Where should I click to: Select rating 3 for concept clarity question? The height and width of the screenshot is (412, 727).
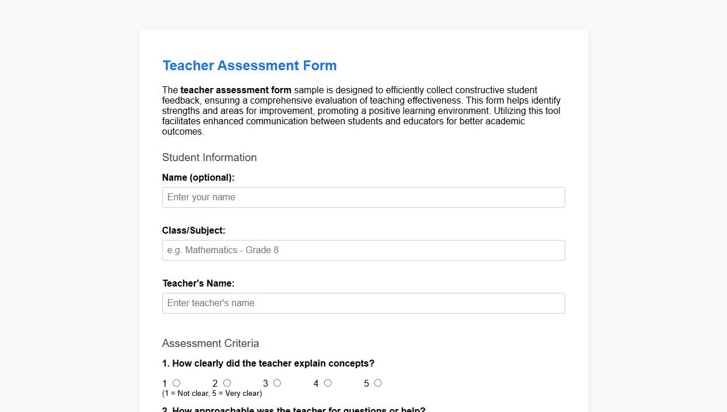pyautogui.click(x=277, y=383)
